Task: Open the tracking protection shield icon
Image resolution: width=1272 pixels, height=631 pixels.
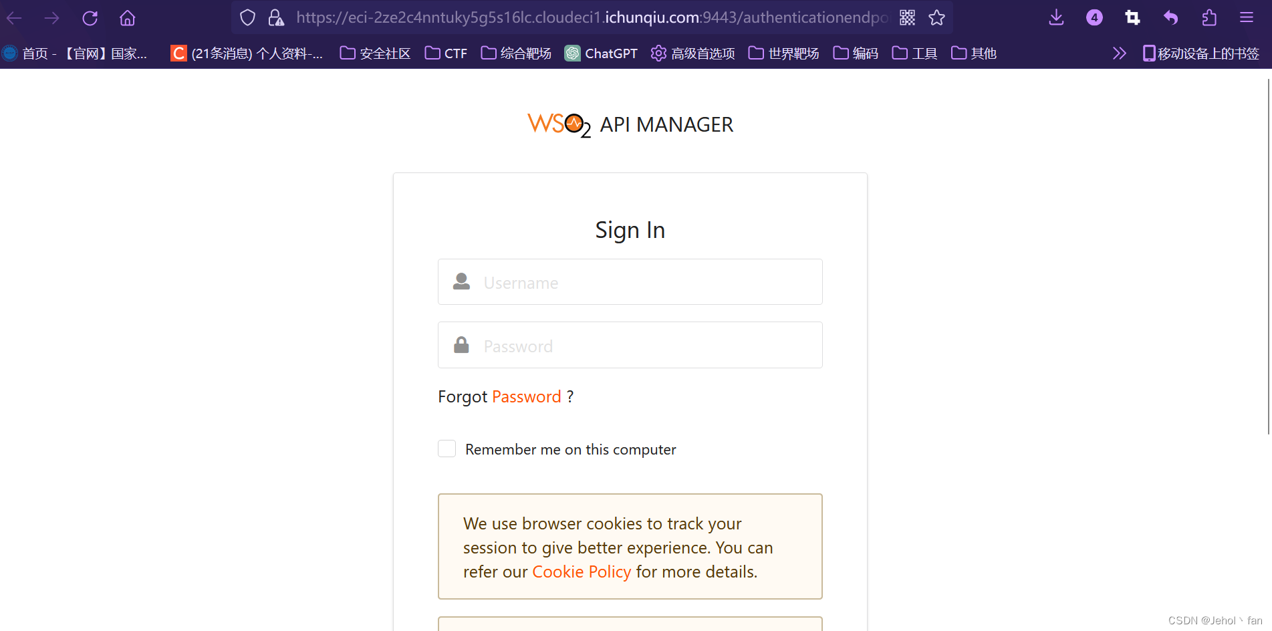Action: coord(247,18)
